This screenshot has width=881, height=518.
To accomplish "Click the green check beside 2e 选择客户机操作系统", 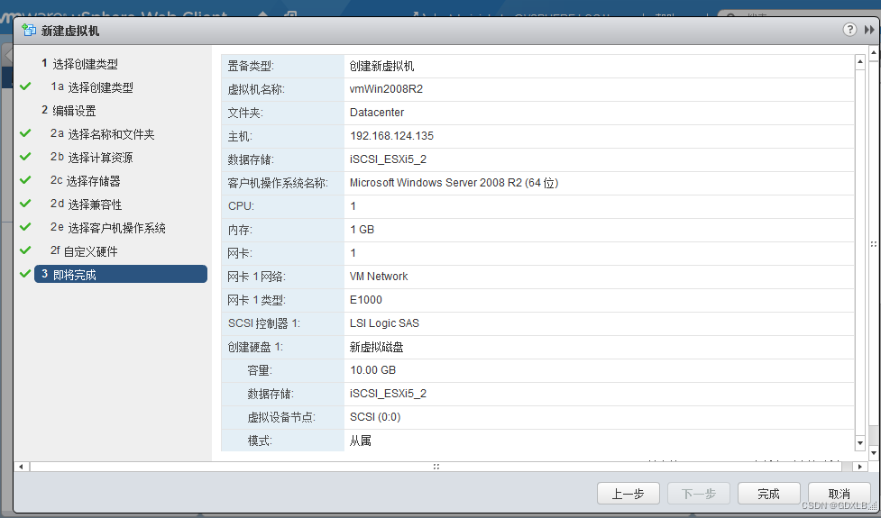I will point(25,227).
